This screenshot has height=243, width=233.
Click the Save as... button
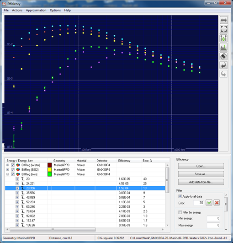pos(201,174)
